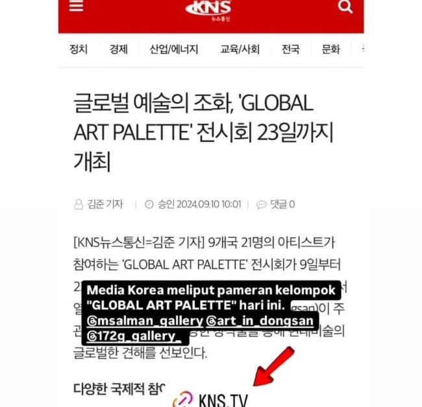
Task: Open the comments speech bubble icon
Action: tap(262, 205)
